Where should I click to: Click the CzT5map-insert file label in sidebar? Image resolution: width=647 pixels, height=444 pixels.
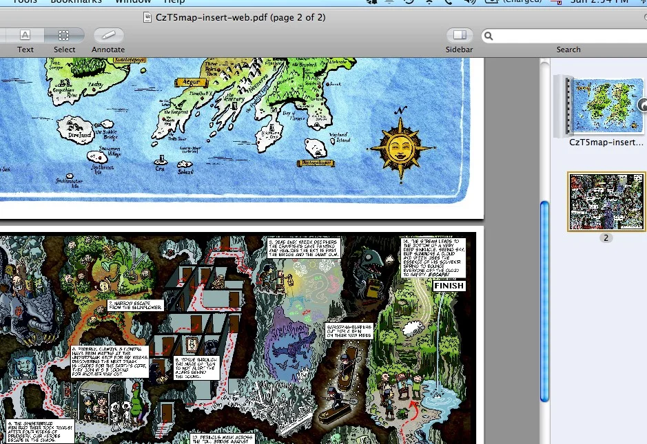(606, 142)
